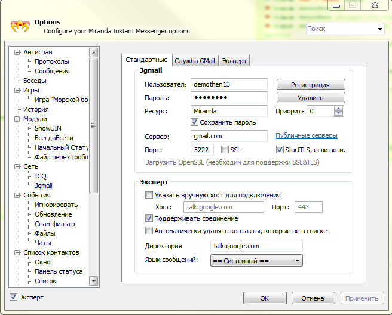Open the Поиск search dropdown arrow
392x315 pixels.
click(379, 29)
